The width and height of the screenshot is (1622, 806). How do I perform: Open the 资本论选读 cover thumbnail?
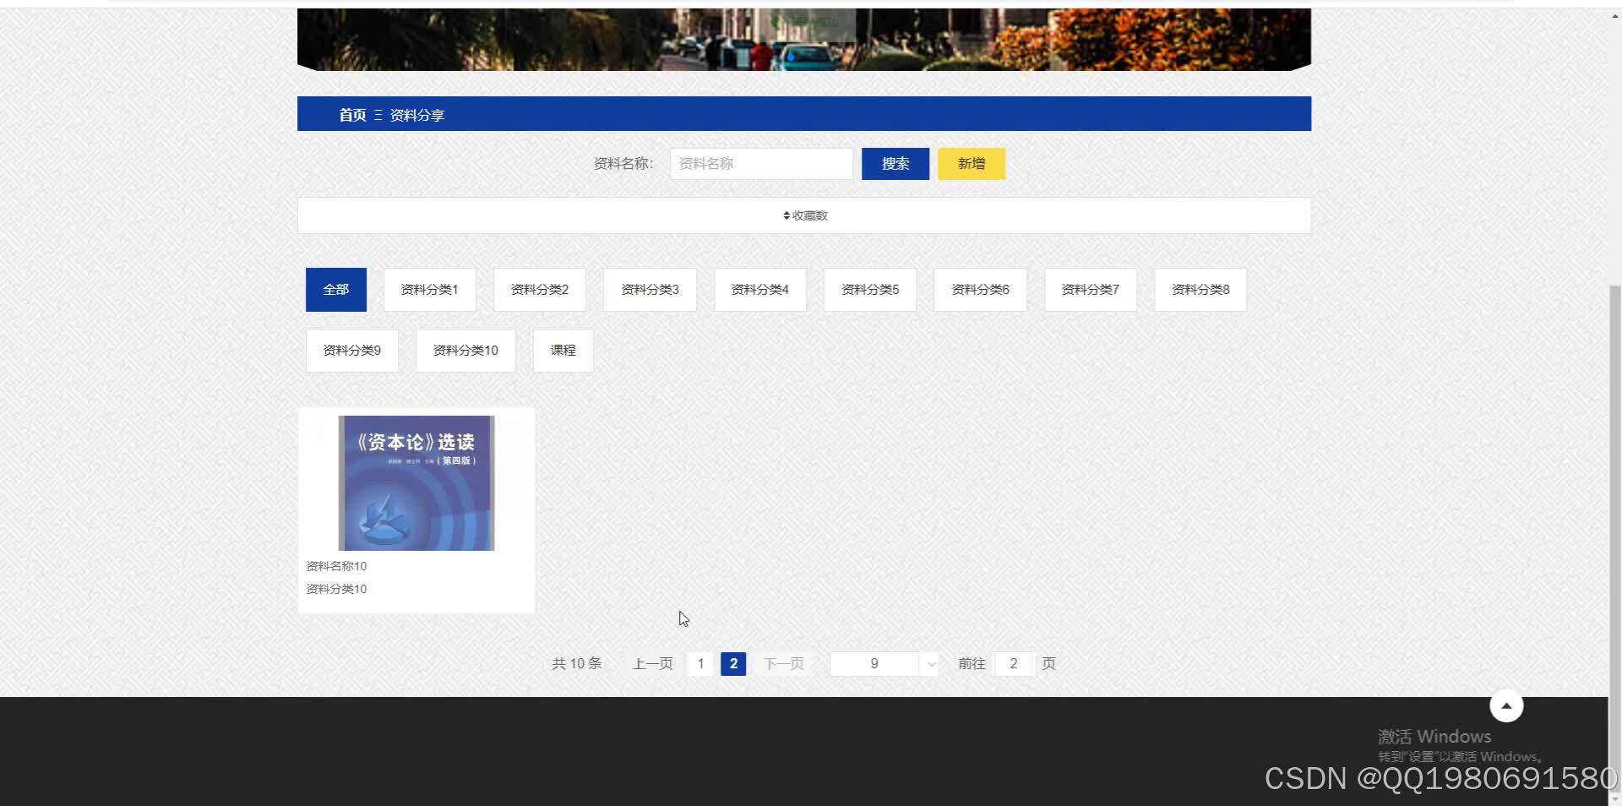(x=416, y=482)
